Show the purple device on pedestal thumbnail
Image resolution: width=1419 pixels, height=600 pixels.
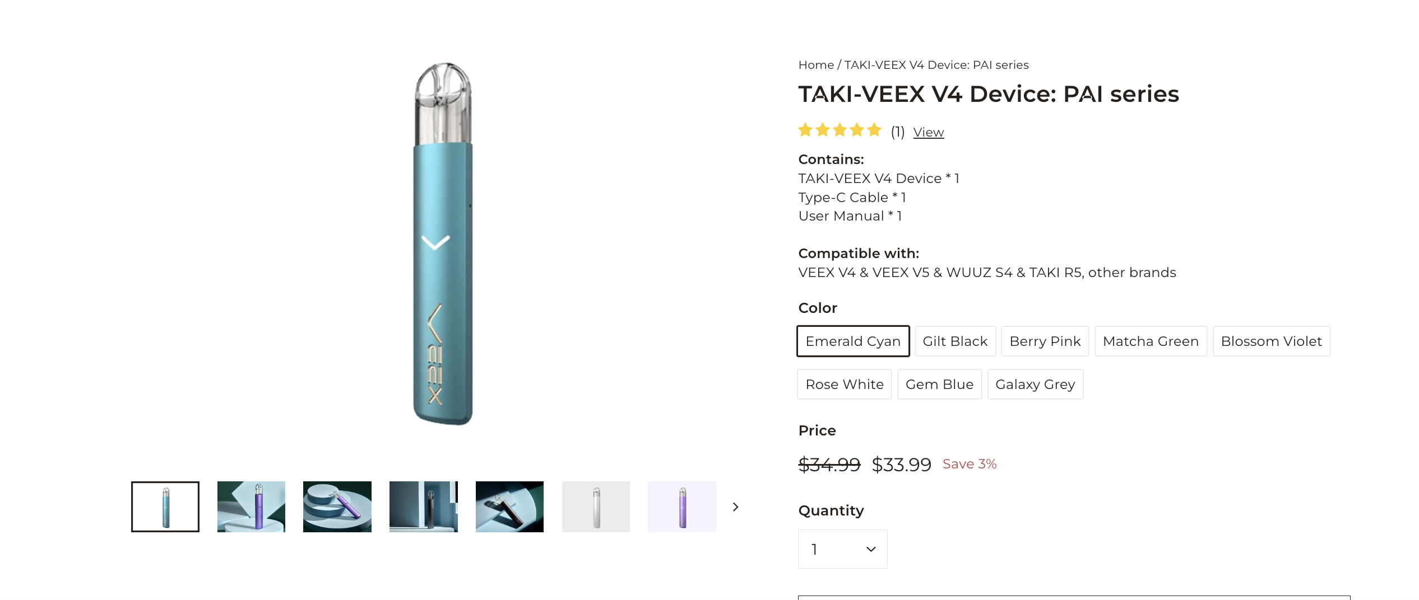click(x=251, y=507)
